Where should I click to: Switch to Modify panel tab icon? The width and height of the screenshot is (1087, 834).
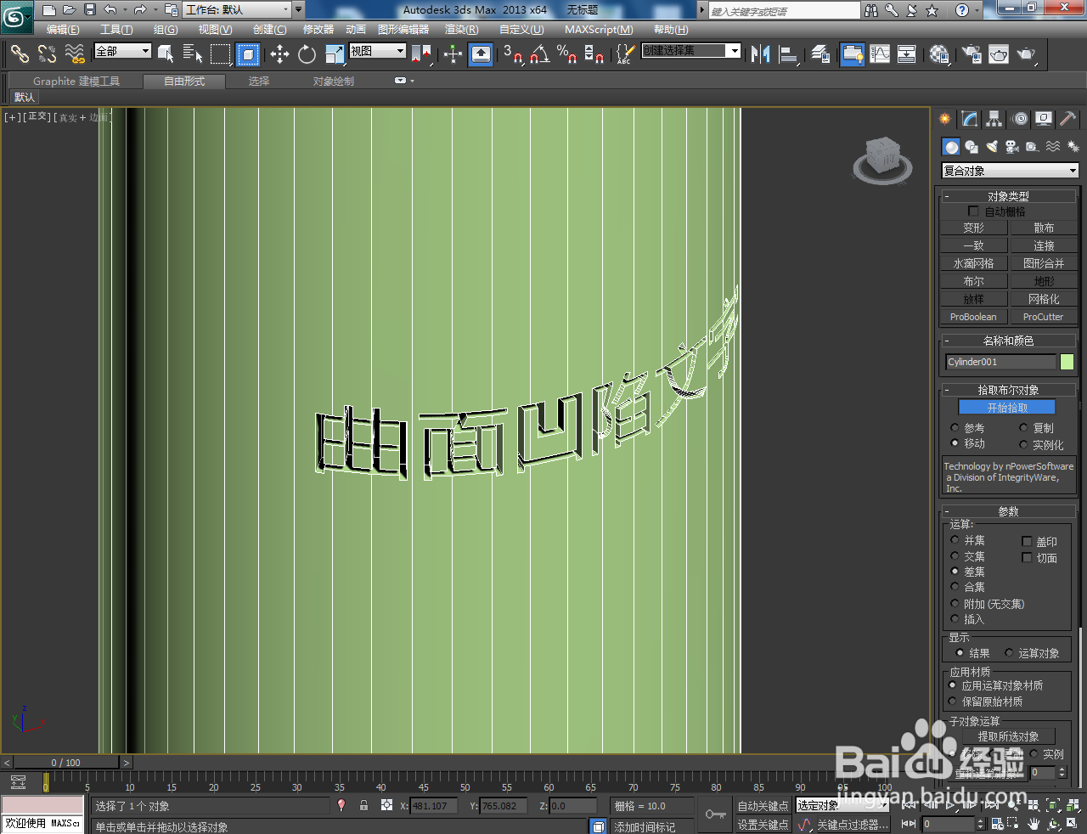tap(970, 119)
